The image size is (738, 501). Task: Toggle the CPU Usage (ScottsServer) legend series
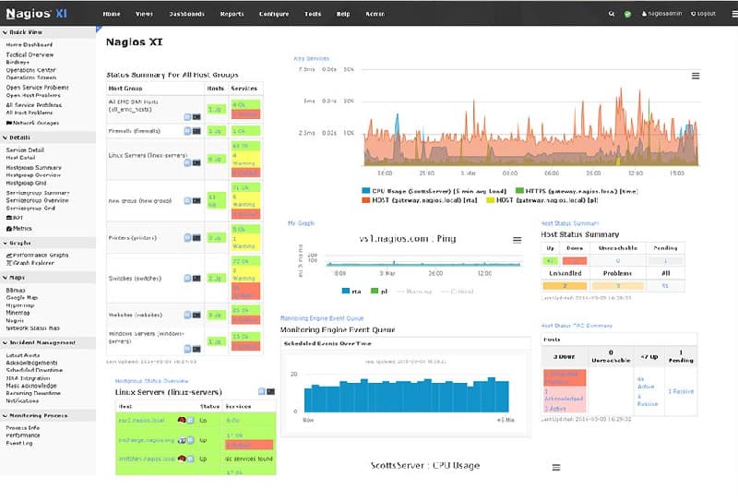click(x=434, y=191)
